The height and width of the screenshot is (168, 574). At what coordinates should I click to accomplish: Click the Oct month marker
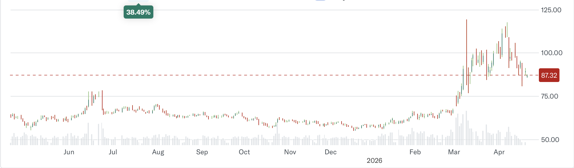[x=244, y=152]
